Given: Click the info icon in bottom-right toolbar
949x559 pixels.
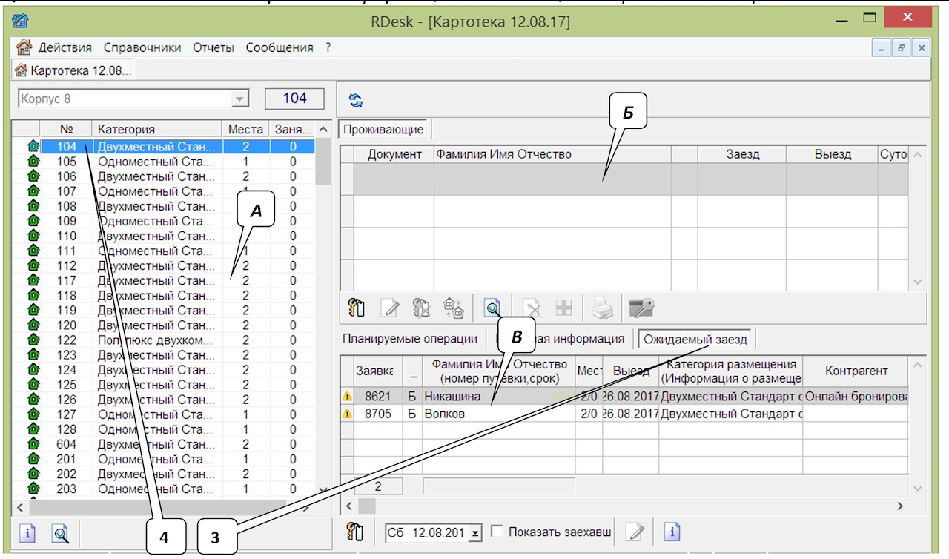Looking at the screenshot, I should [x=672, y=532].
